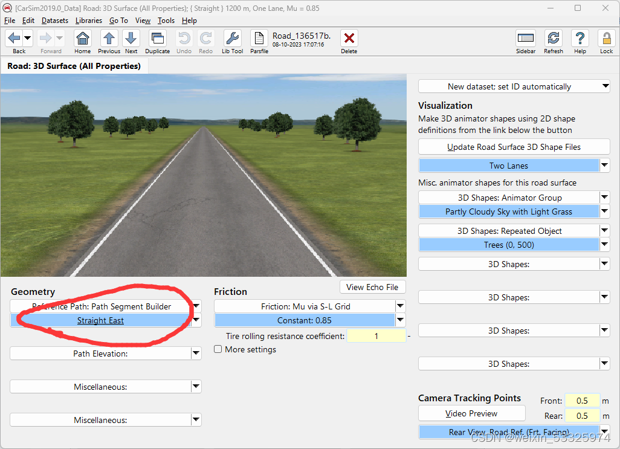Open the Datasets menu
Screen dimensions: 620x449
(x=54, y=20)
